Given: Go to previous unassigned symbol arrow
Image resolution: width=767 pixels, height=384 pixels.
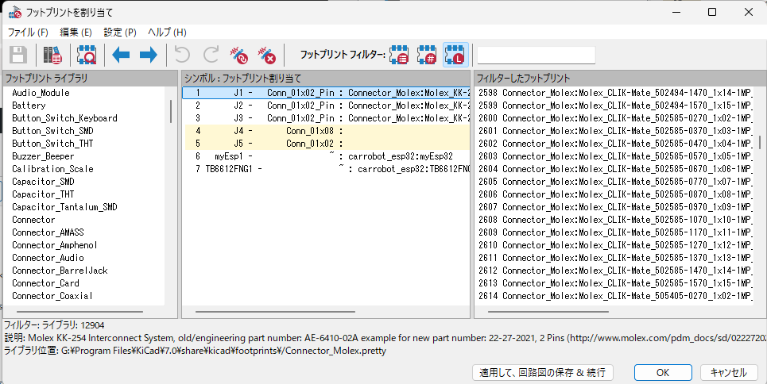Looking at the screenshot, I should pyautogui.click(x=121, y=55).
